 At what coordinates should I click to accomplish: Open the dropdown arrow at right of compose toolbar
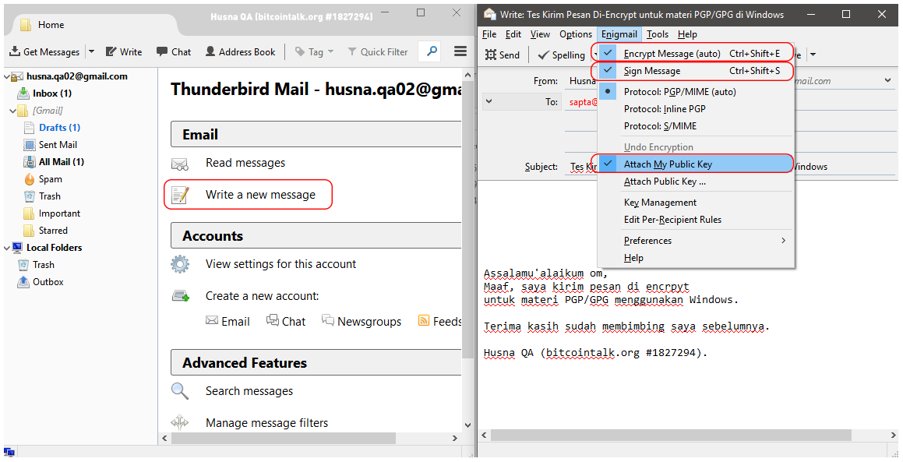click(x=813, y=55)
